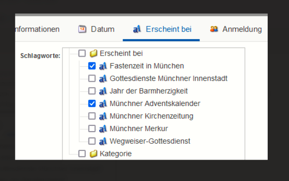The image size is (289, 181).
Task: Click the Jahr der Barmherzigkeit label
Action: tap(149, 91)
